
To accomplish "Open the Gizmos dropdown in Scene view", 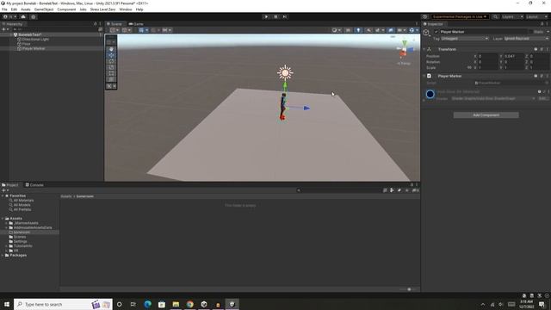I will click(413, 30).
